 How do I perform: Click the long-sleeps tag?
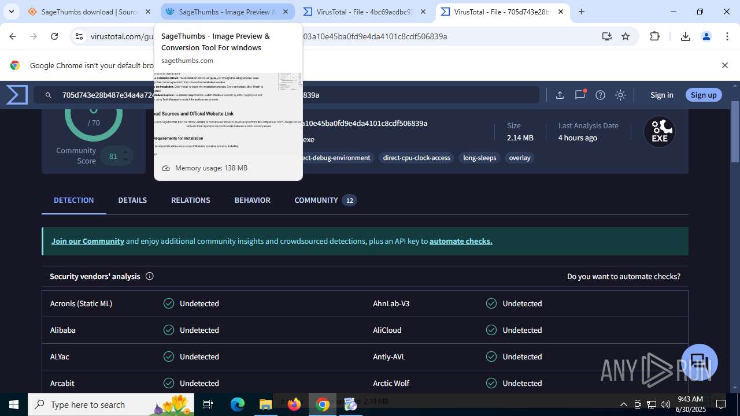coord(479,158)
